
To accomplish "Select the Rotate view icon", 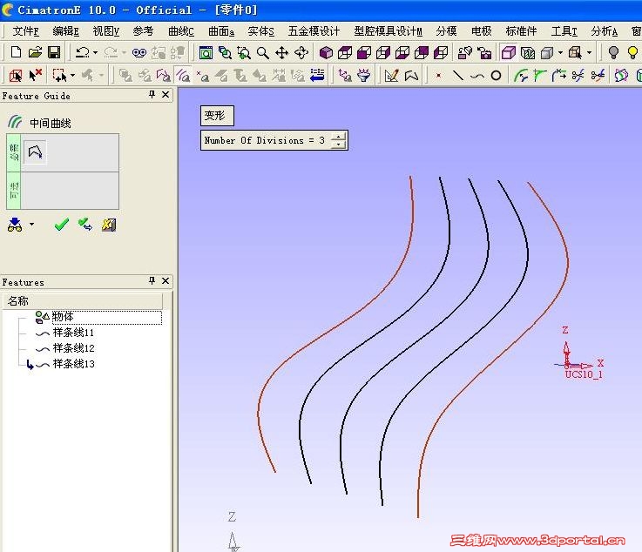I will pos(301,53).
